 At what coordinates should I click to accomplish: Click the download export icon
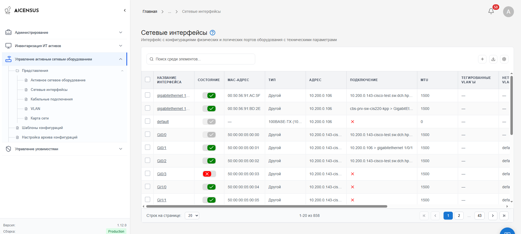coord(493,59)
